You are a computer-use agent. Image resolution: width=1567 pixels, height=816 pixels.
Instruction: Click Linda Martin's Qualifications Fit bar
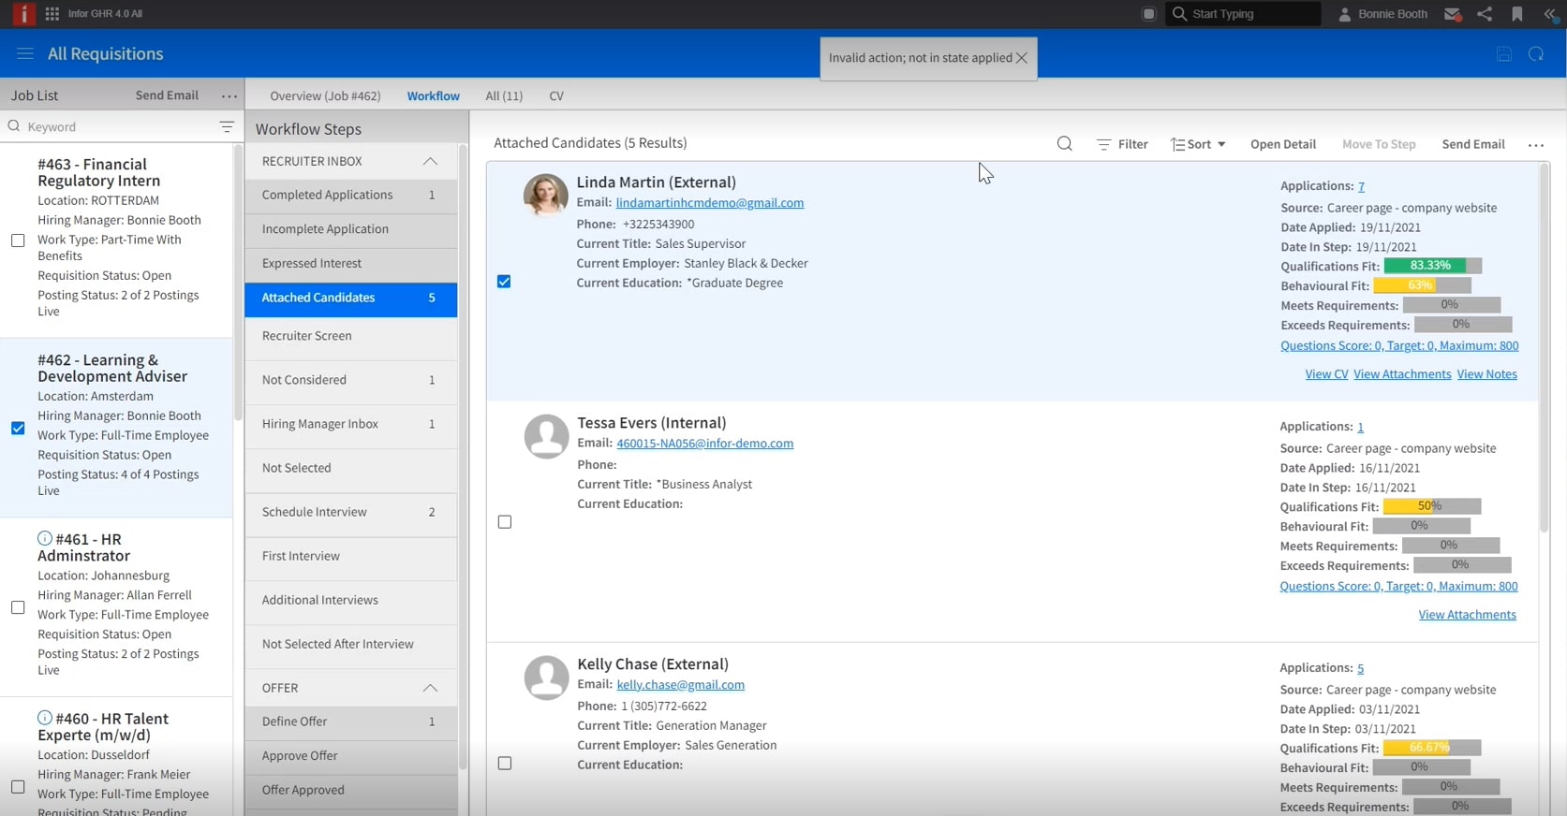click(x=1432, y=266)
